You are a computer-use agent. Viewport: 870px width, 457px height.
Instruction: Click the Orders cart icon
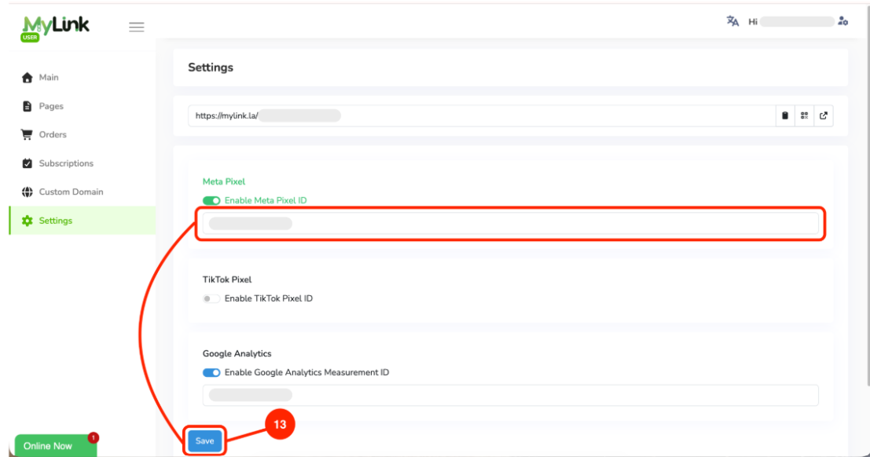(x=27, y=134)
